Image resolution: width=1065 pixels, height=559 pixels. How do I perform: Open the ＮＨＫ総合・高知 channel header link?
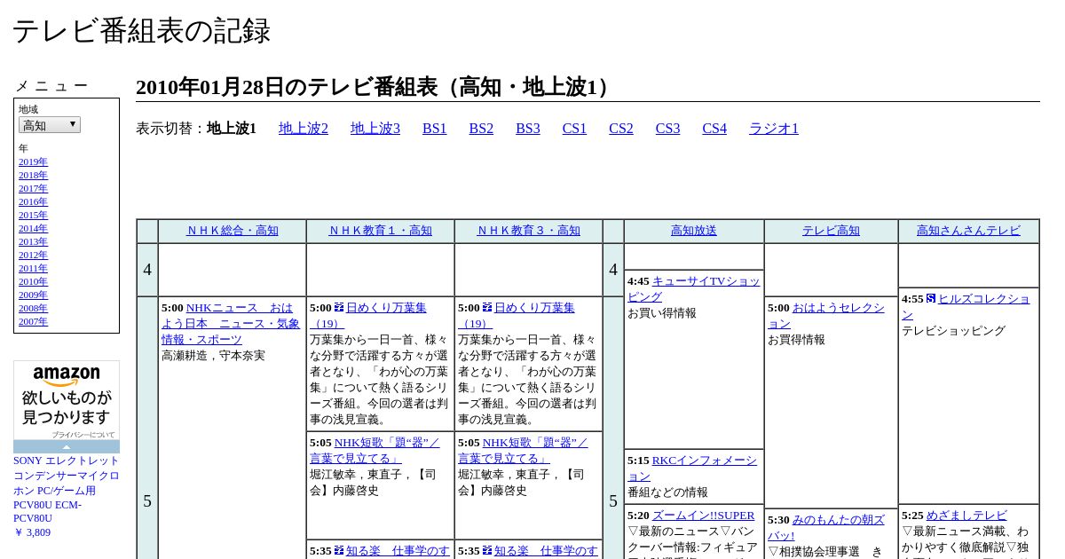[x=233, y=231]
